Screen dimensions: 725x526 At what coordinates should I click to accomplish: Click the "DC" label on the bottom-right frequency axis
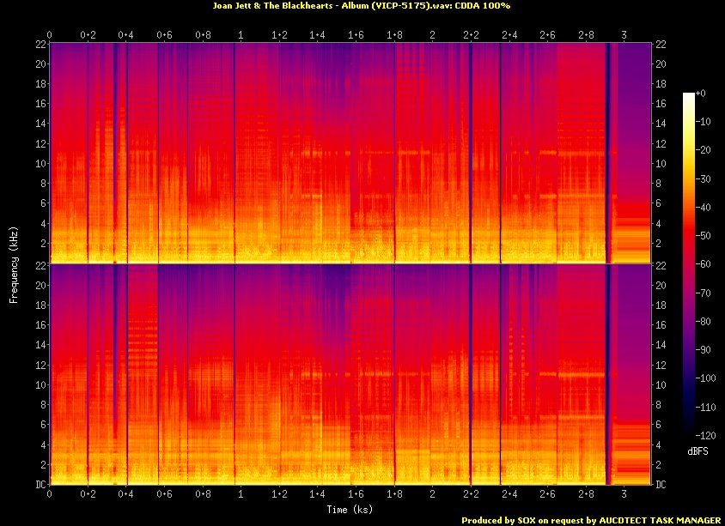(x=660, y=485)
